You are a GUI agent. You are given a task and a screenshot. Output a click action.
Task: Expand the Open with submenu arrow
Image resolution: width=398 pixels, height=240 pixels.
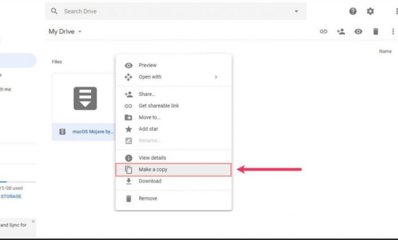216,77
